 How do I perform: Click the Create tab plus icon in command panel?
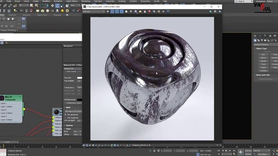(255, 36)
